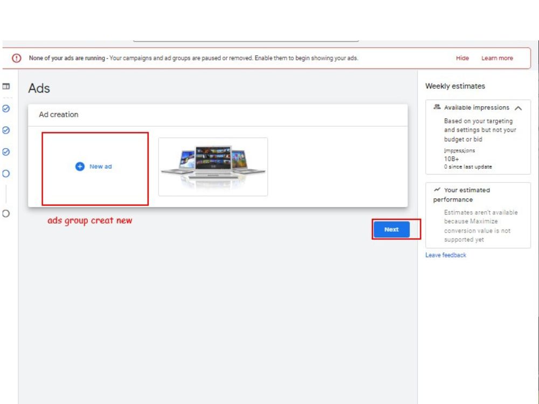Toggle the sidebar panel icon at top
This screenshot has width=539, height=404.
click(6, 86)
